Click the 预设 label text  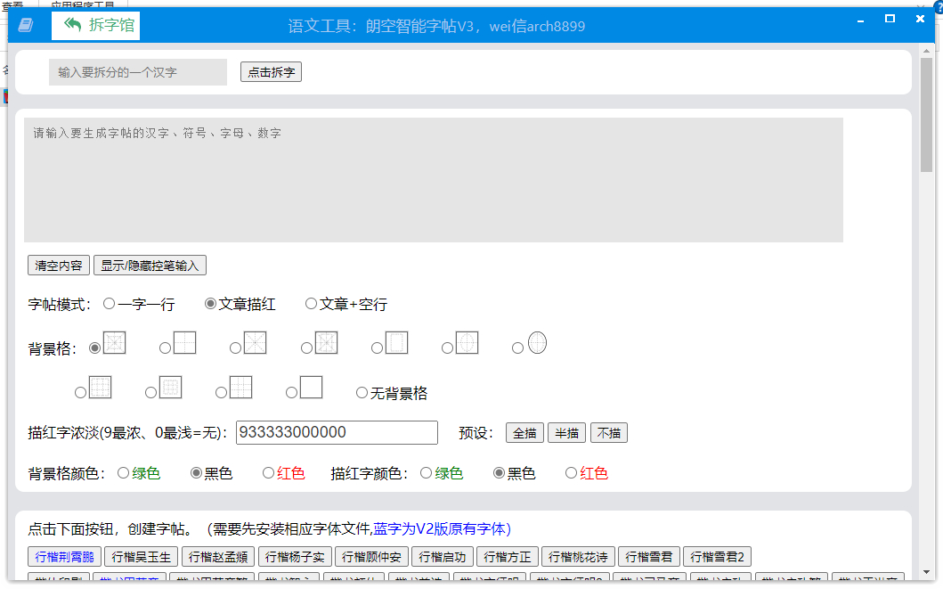tap(476, 433)
